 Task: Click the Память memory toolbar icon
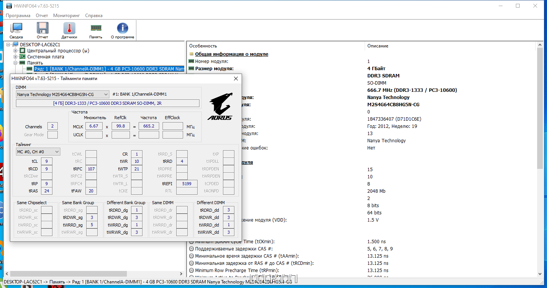tap(96, 31)
